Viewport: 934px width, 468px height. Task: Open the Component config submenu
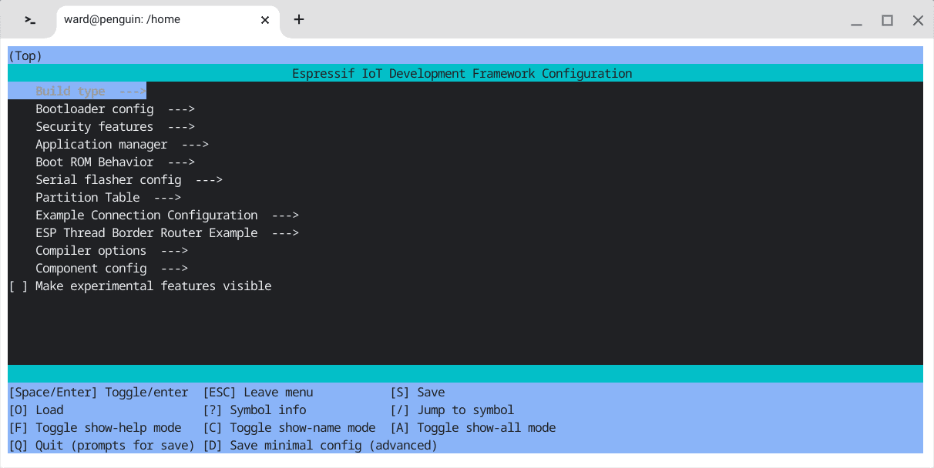point(112,269)
